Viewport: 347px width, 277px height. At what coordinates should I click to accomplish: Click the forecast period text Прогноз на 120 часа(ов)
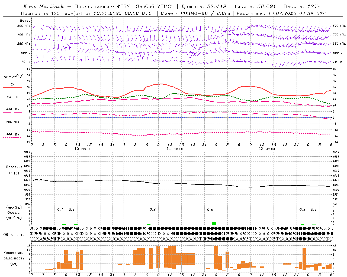(x=52, y=13)
